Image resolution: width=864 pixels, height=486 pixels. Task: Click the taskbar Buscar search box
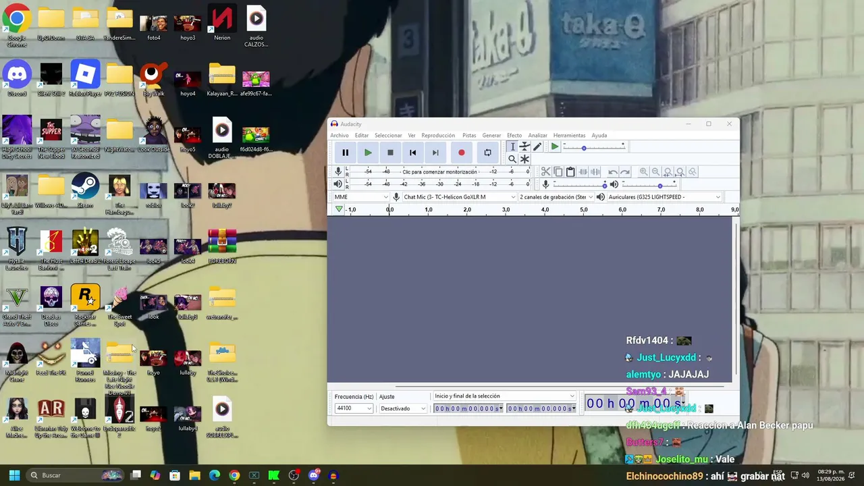click(76, 475)
